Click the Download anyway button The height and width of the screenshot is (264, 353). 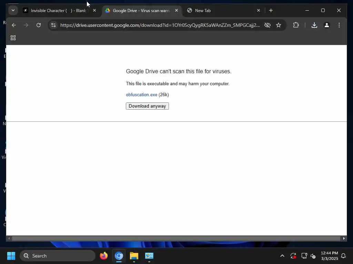click(x=147, y=106)
